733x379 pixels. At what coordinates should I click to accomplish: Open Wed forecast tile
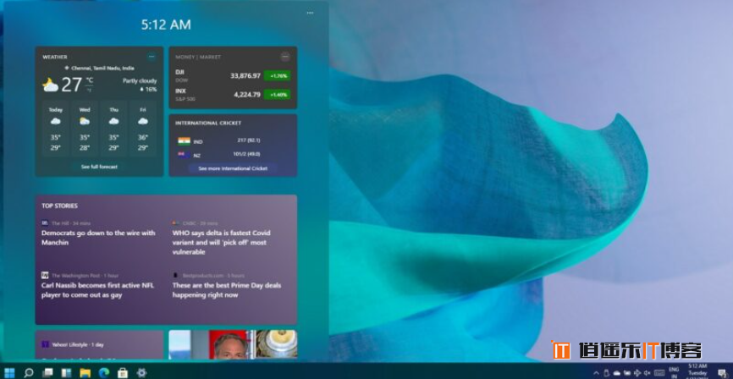click(x=85, y=128)
